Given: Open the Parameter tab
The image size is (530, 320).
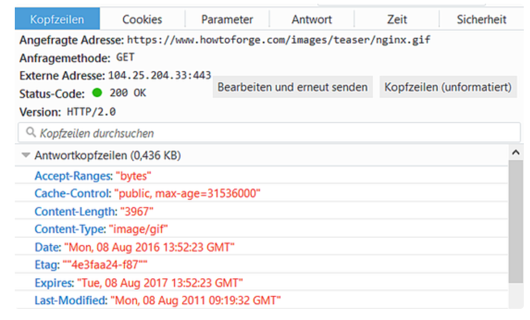Looking at the screenshot, I should [227, 19].
